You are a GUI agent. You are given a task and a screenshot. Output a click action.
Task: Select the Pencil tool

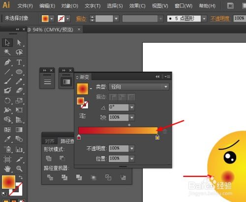(19, 81)
